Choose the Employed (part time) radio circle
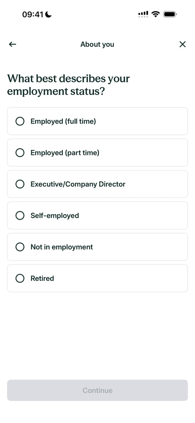 [x=20, y=153]
